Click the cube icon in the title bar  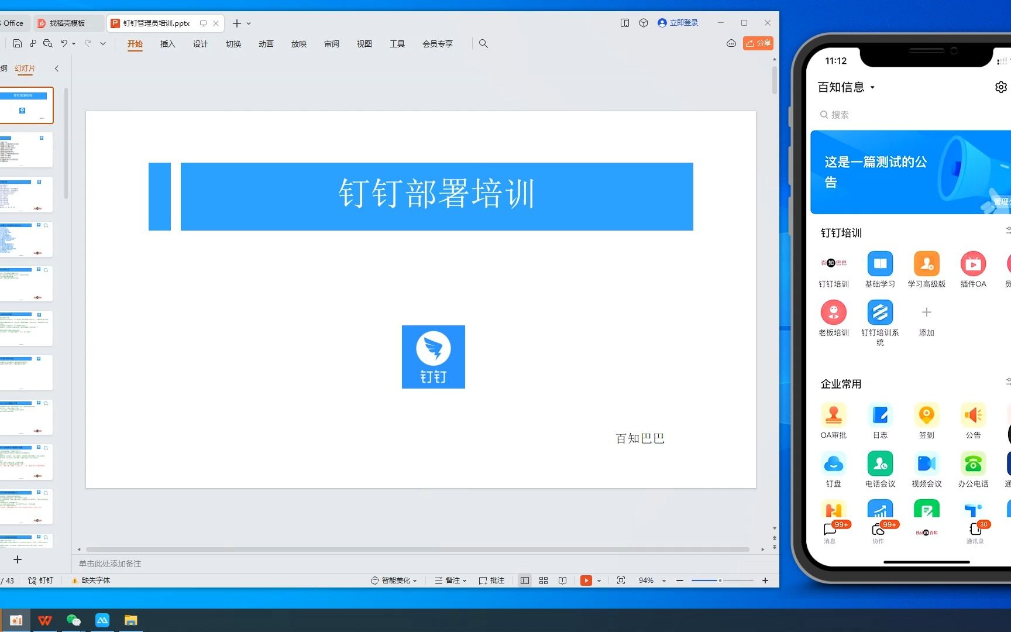[644, 23]
